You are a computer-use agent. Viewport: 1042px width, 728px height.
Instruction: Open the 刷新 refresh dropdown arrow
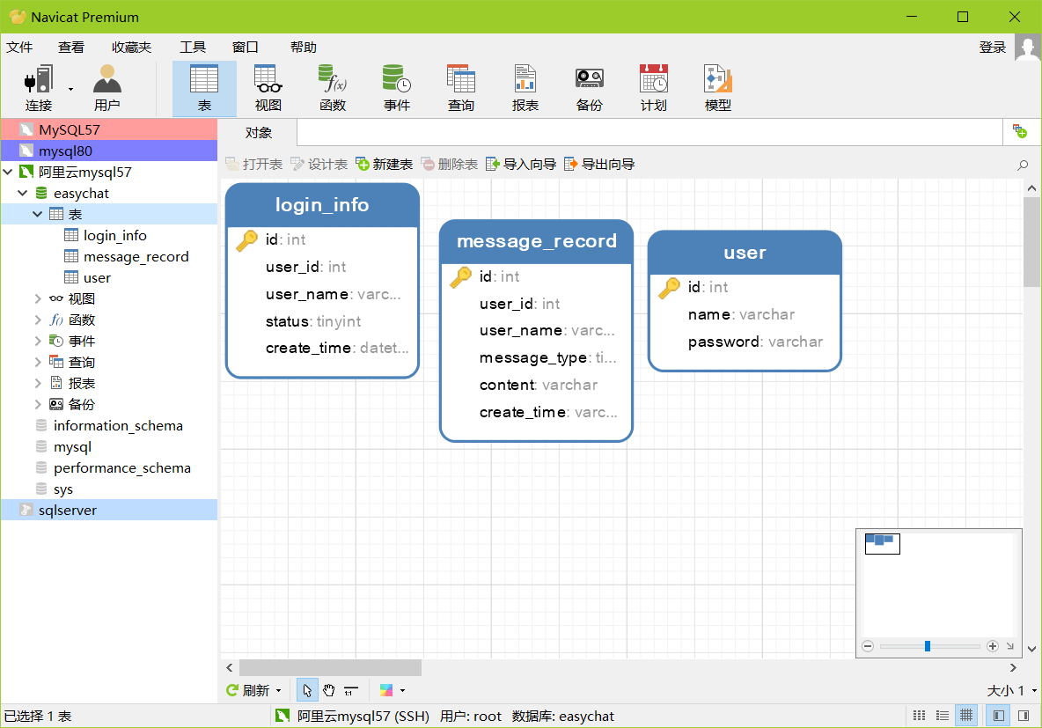pyautogui.click(x=278, y=691)
